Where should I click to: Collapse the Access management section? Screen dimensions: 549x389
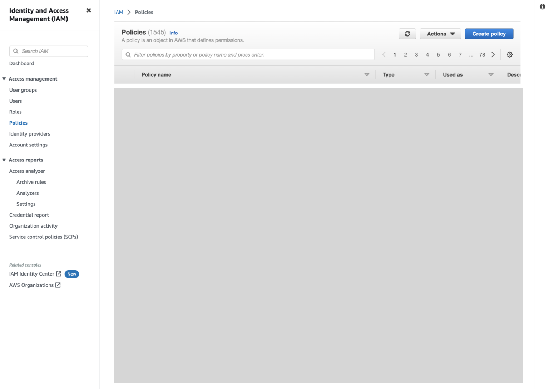pyautogui.click(x=4, y=79)
